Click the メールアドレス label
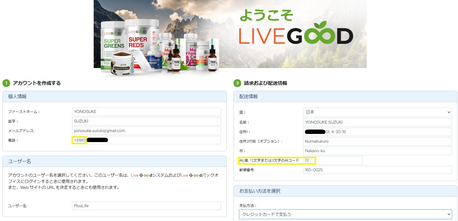Image resolution: width=458 pixels, height=221 pixels. coord(21,131)
